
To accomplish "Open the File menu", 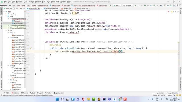I will [5, 2].
